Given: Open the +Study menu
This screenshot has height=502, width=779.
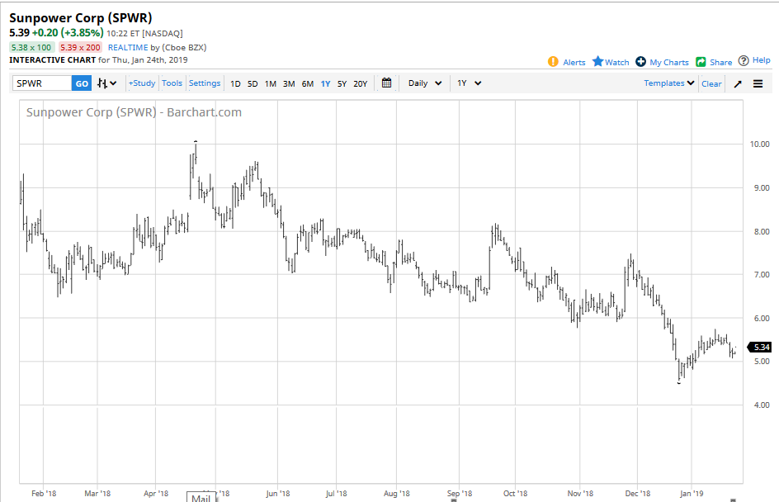Looking at the screenshot, I should (x=142, y=83).
